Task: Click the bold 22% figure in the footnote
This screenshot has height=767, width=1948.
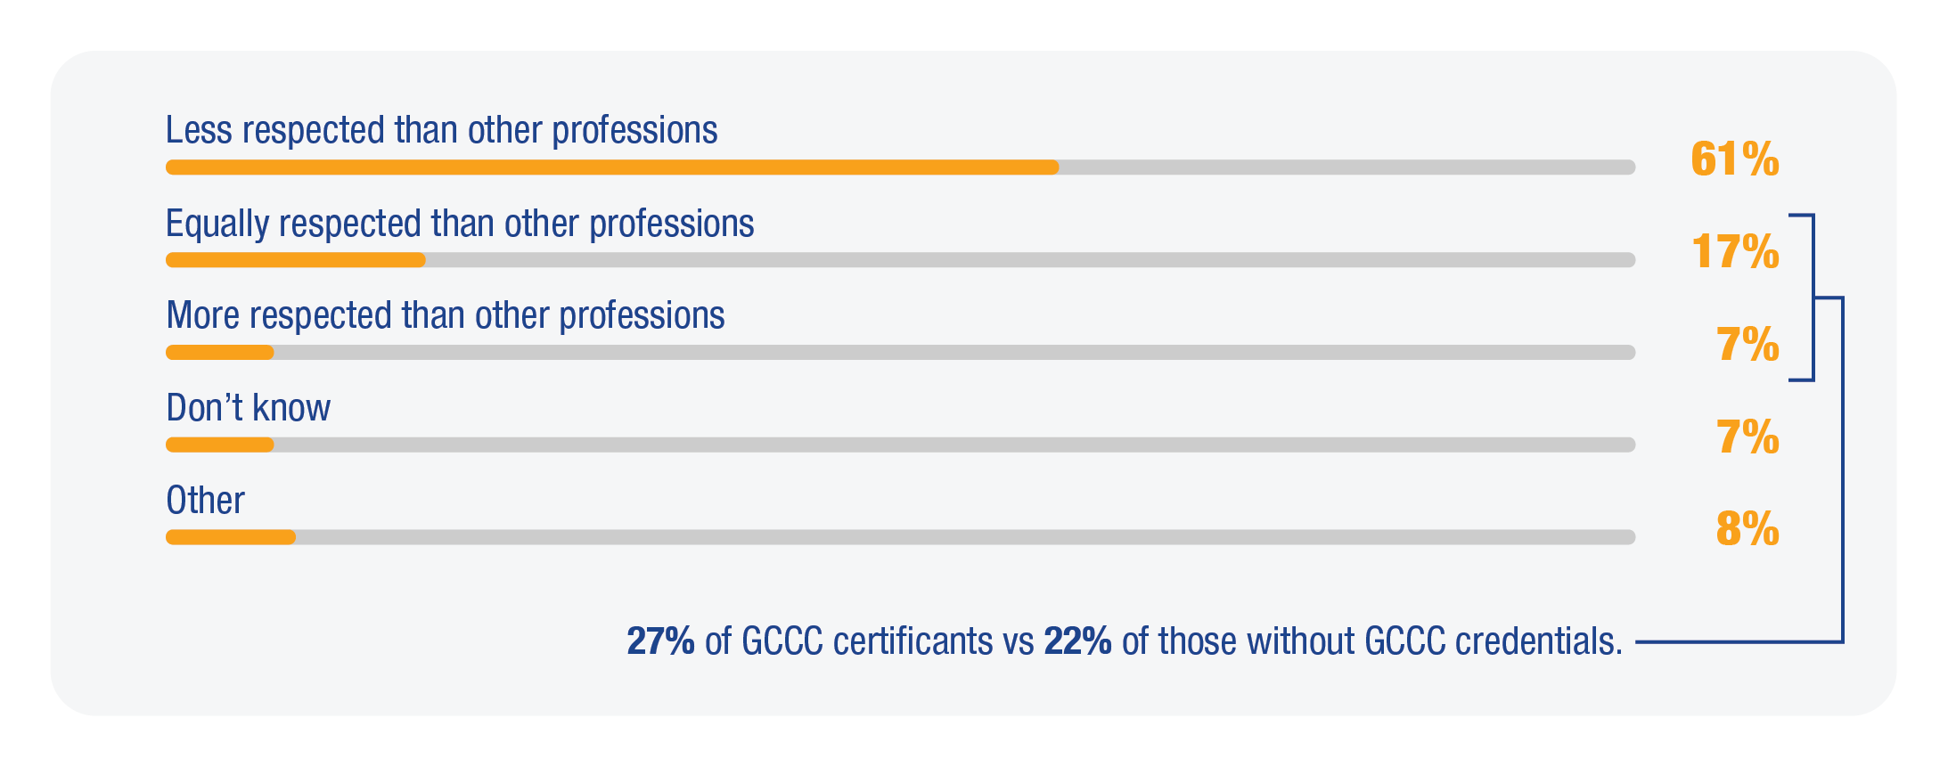Action: point(1077,641)
